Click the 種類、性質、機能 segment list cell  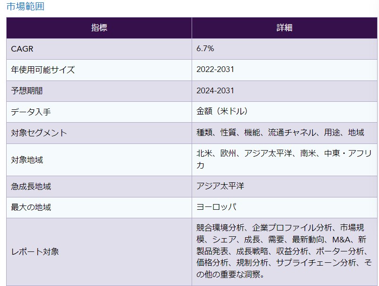coord(284,133)
